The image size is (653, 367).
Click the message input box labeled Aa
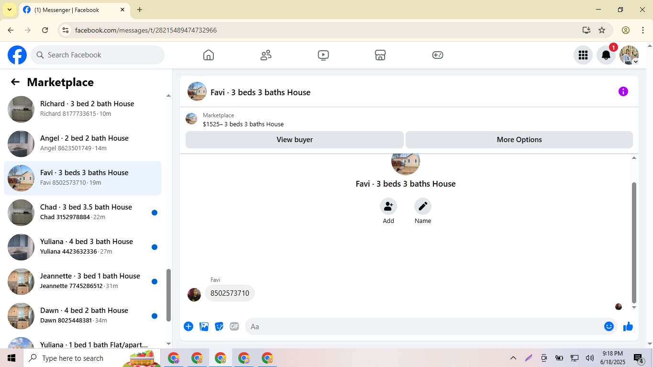(x=423, y=326)
